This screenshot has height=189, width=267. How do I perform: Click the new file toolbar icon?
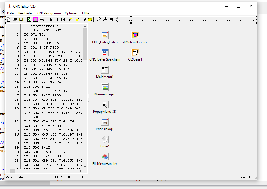(x=8, y=20)
